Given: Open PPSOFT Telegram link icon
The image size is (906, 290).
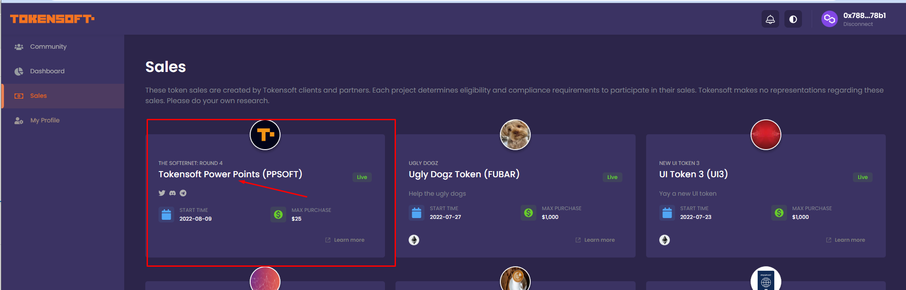Looking at the screenshot, I should (183, 193).
